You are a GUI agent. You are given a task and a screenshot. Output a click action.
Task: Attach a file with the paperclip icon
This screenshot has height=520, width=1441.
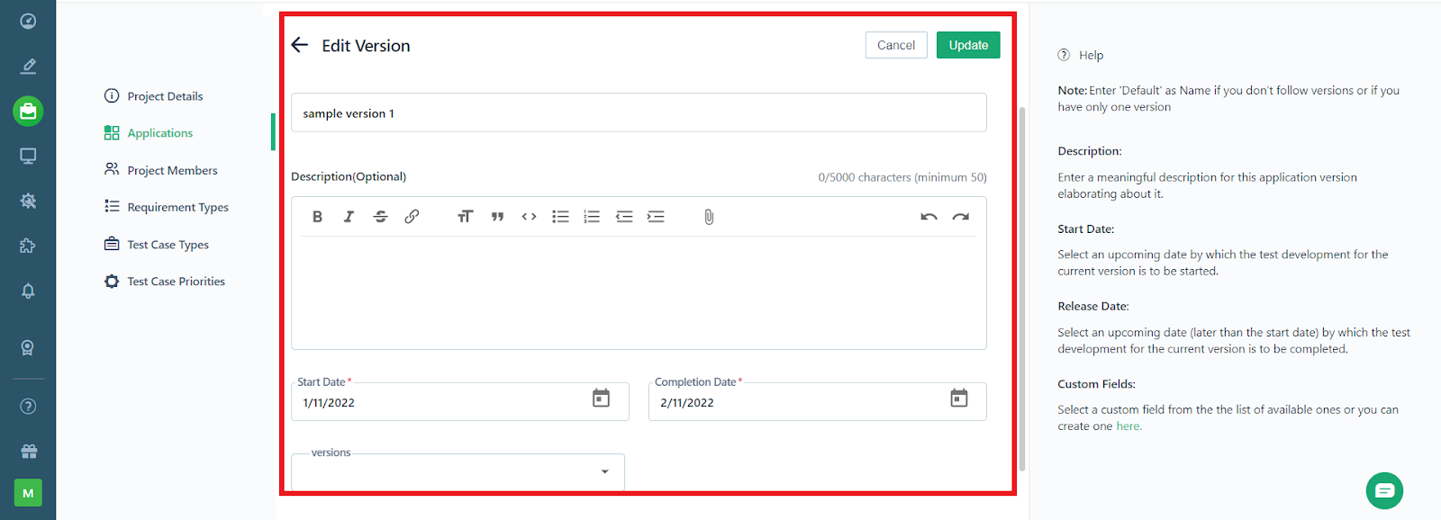point(709,217)
